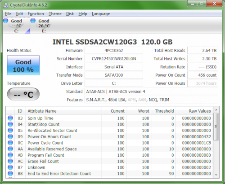Click threshold value 90
The image size is (225, 184).
pyautogui.click(x=171, y=174)
